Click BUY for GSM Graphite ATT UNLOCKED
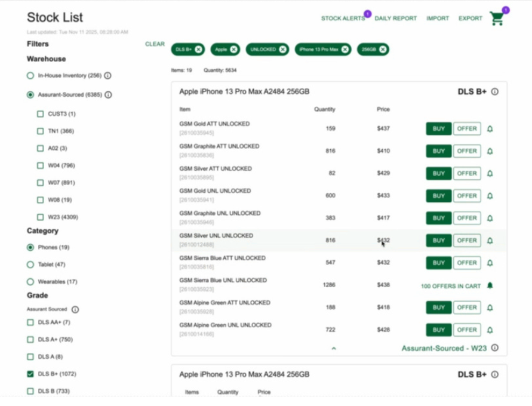 coord(438,151)
